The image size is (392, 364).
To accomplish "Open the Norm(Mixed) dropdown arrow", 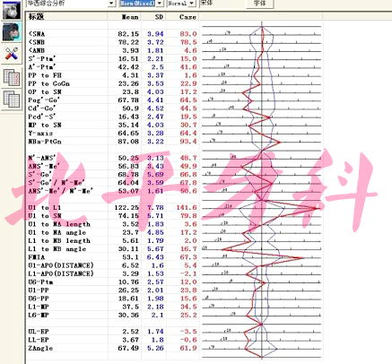I will 160,4.
